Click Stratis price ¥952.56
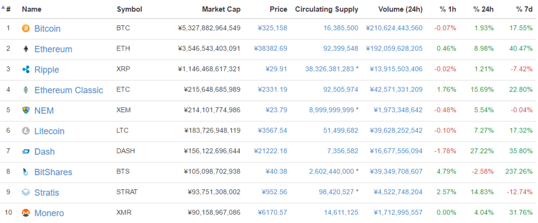Image resolution: width=538 pixels, height=223 pixels. tap(274, 192)
